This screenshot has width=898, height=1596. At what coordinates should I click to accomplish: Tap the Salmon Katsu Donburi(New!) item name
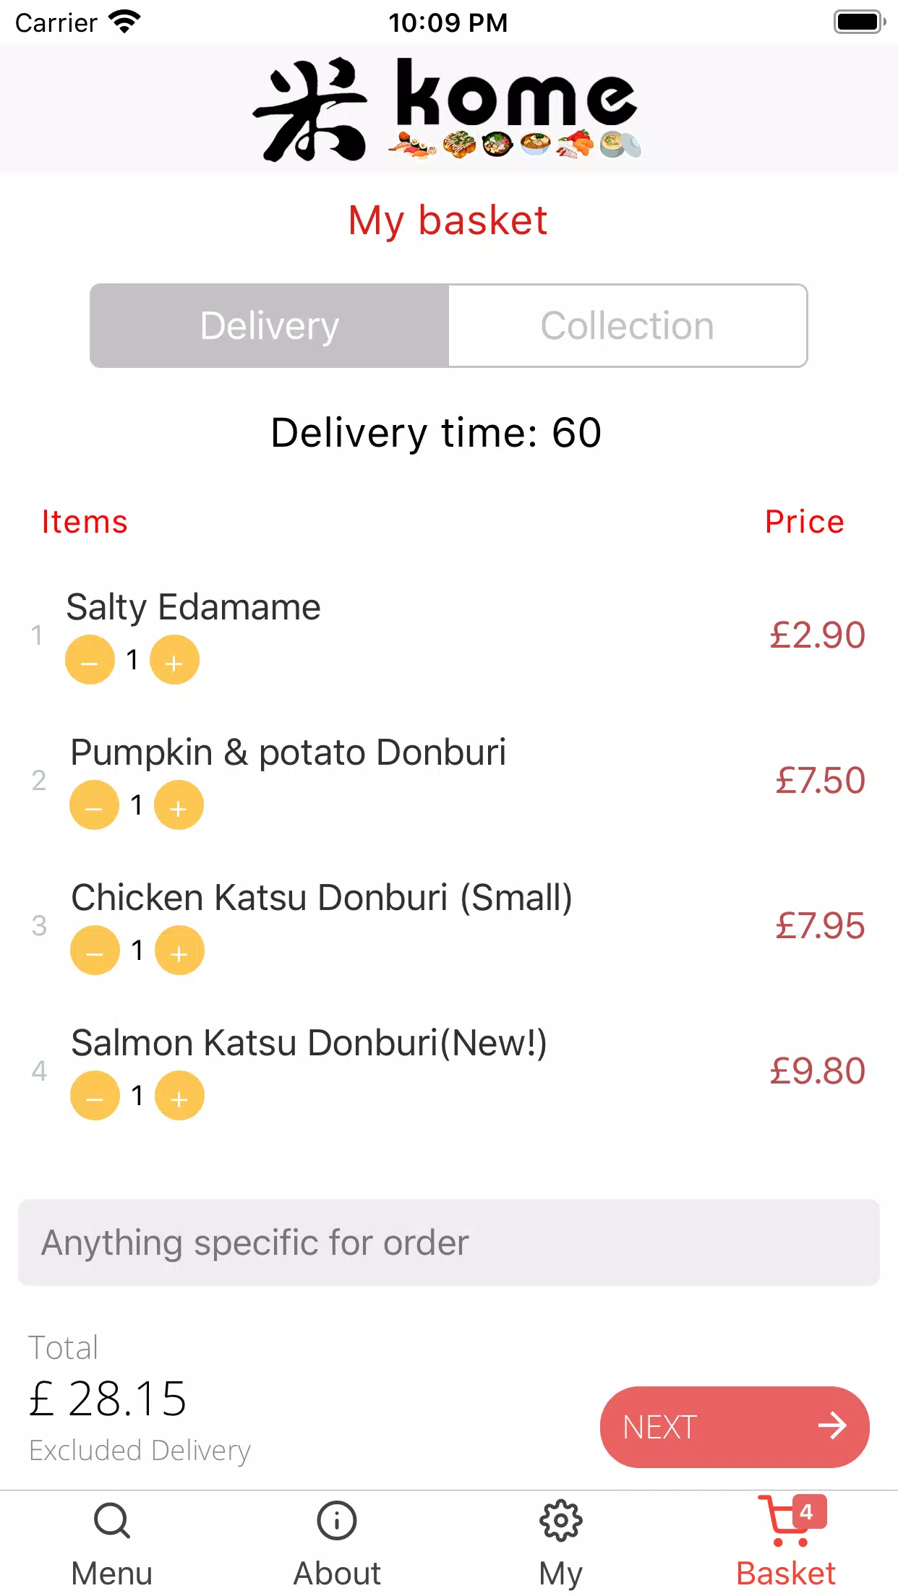309,1043
